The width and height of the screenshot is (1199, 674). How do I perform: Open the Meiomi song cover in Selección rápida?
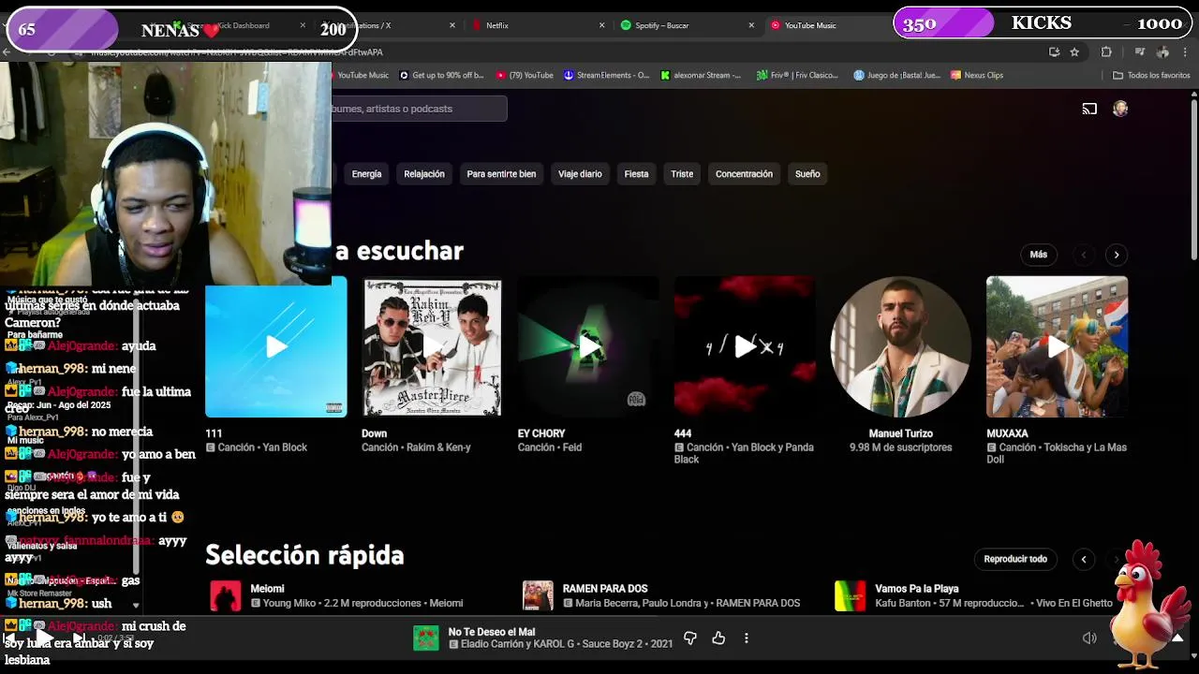[226, 596]
